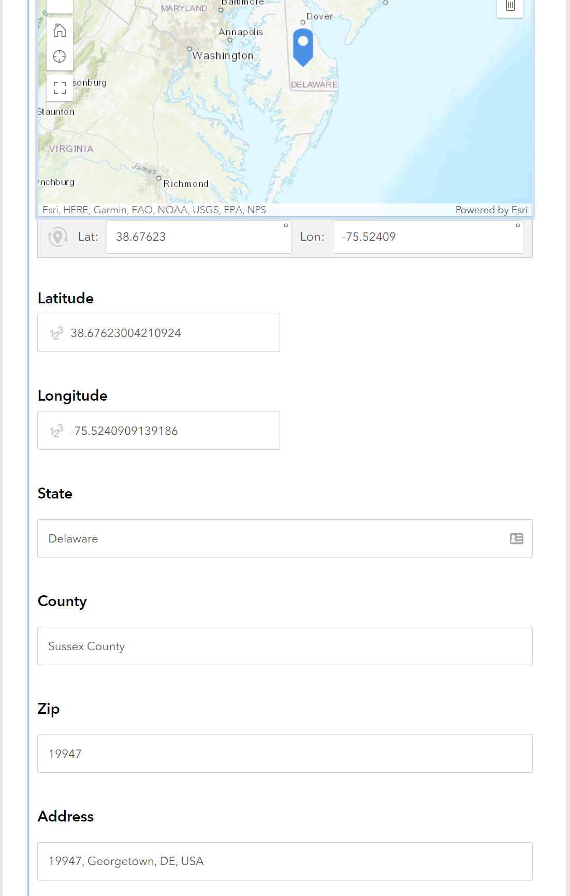
Task: Click the Richmond label on the map
Action: click(186, 184)
